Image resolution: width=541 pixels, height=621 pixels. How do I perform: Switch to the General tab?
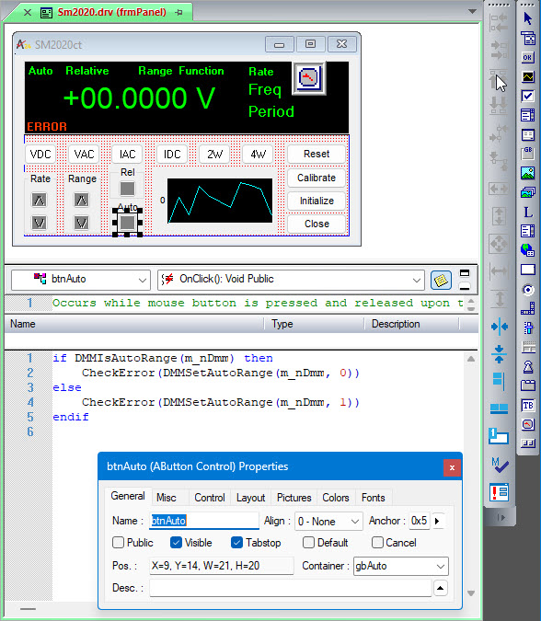(128, 496)
